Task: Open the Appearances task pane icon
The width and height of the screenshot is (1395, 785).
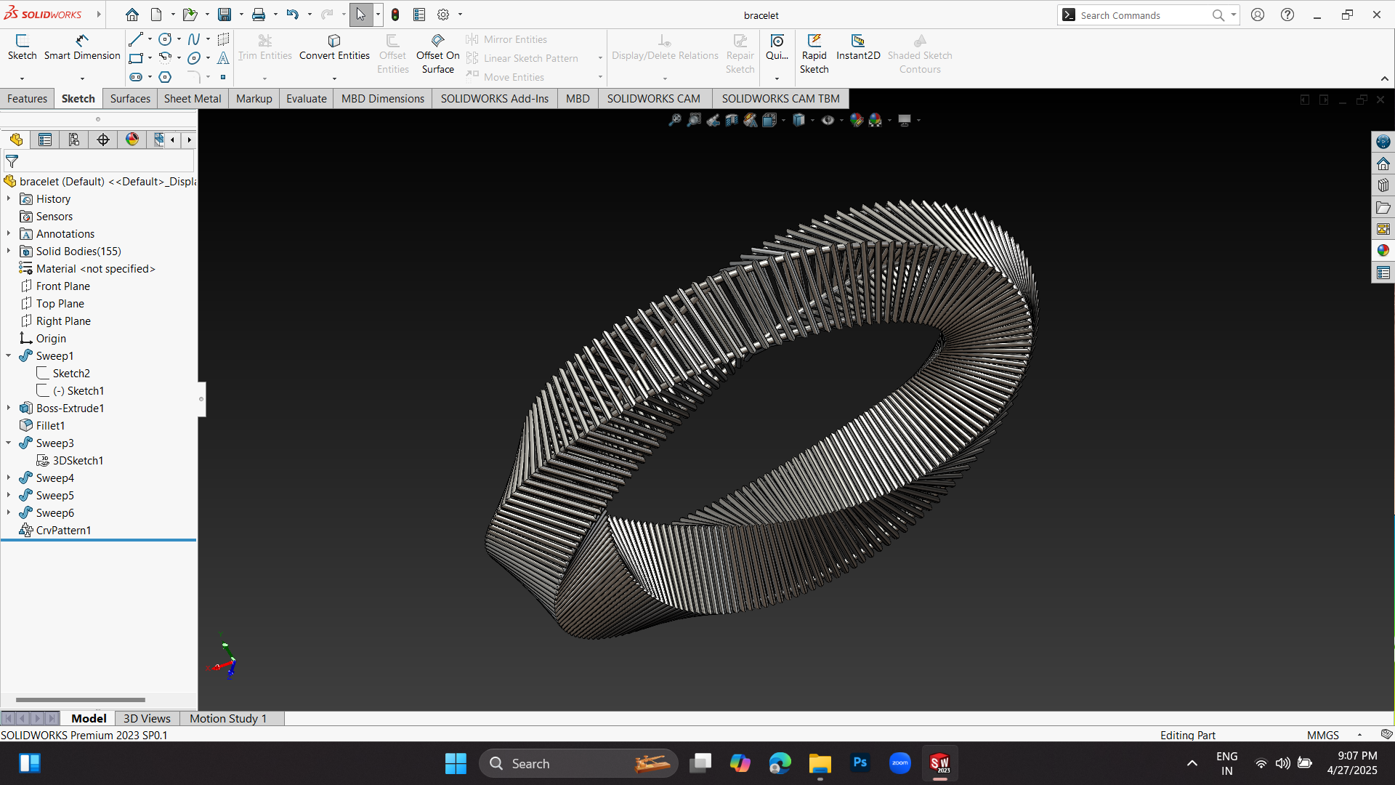Action: (x=1383, y=251)
